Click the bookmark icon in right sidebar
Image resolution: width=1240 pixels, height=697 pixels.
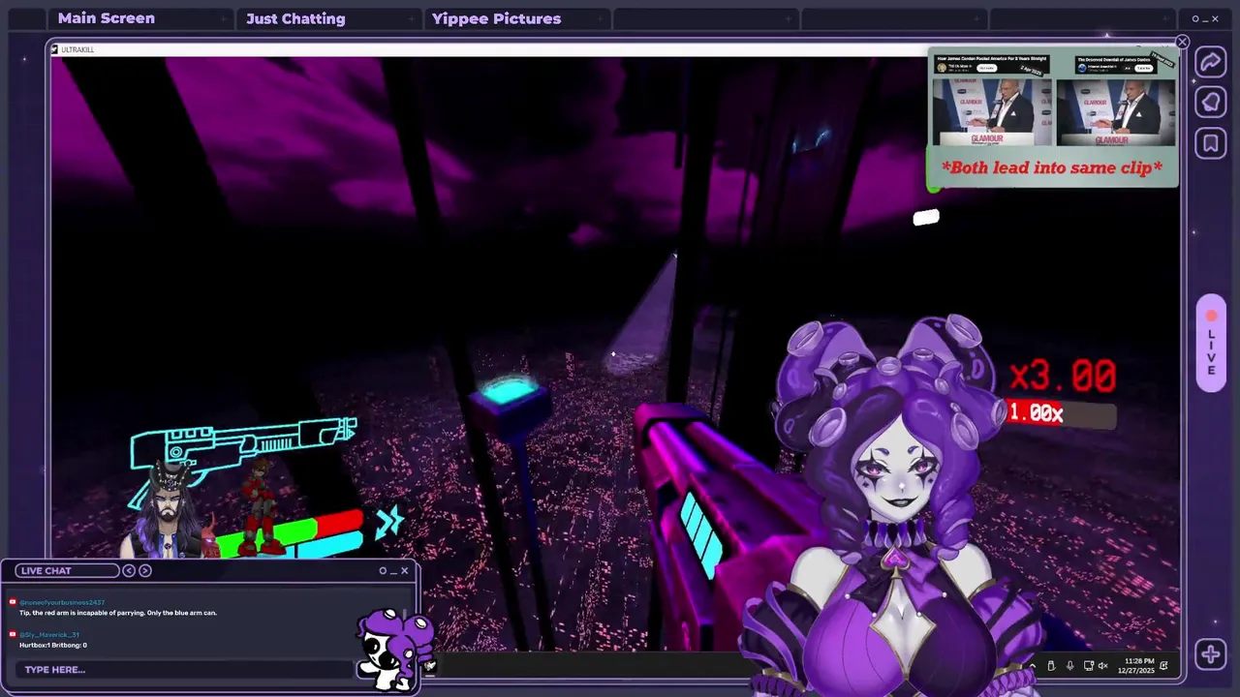[1211, 143]
